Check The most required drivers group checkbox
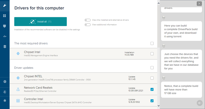 [152, 43]
